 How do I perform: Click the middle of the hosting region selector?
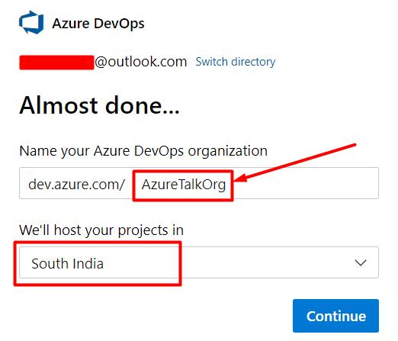click(x=199, y=262)
